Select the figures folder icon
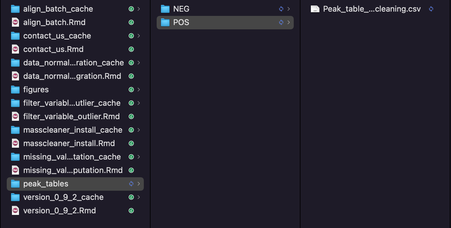 (x=15, y=90)
